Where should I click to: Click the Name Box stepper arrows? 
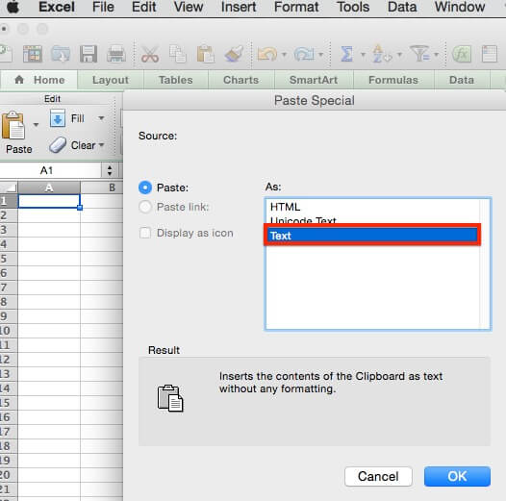pos(110,170)
